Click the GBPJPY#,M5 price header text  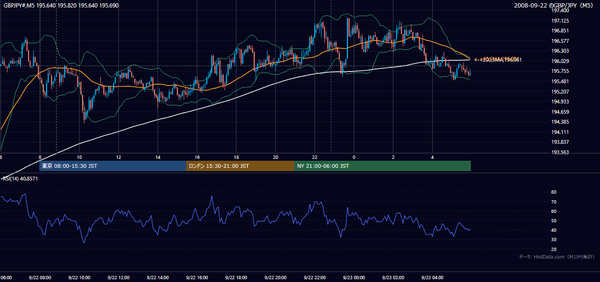[x=61, y=5]
